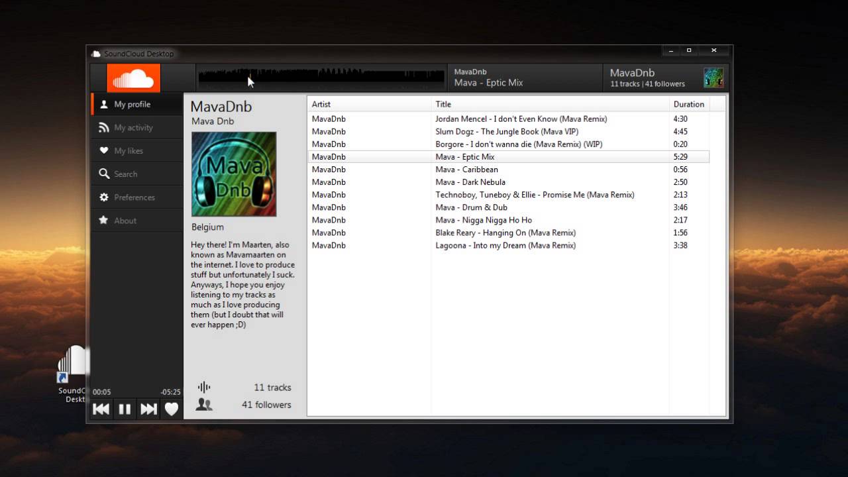Open About in sidebar
The image size is (848, 477).
coord(136,220)
